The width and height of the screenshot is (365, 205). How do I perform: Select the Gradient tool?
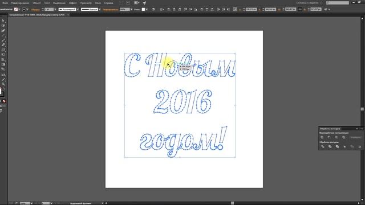pos(3,64)
